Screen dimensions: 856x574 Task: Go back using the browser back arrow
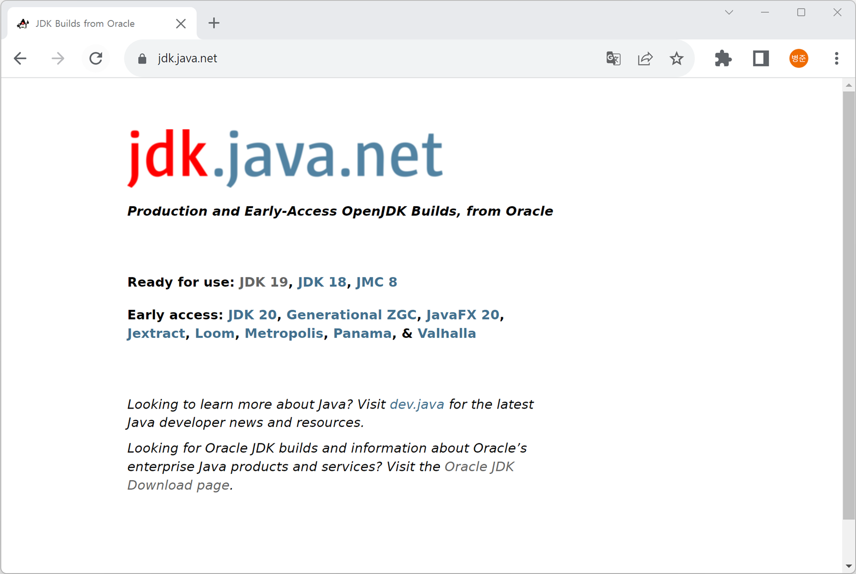point(20,59)
